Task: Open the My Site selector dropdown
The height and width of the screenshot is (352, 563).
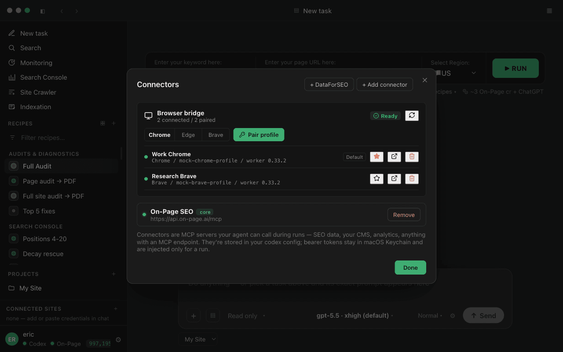Action: tap(198, 339)
